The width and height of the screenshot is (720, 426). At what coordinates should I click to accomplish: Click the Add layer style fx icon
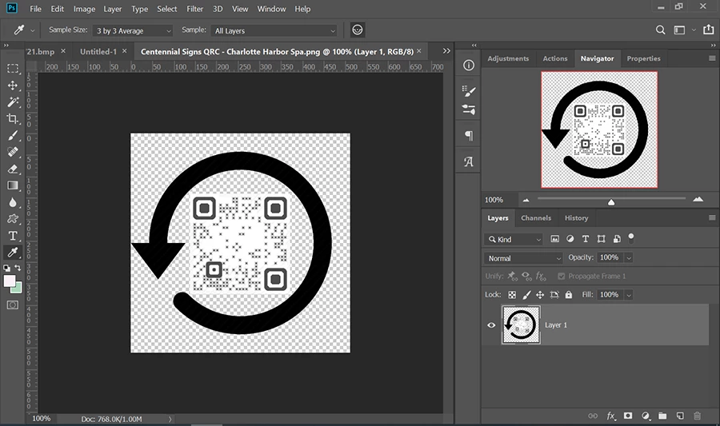610,416
